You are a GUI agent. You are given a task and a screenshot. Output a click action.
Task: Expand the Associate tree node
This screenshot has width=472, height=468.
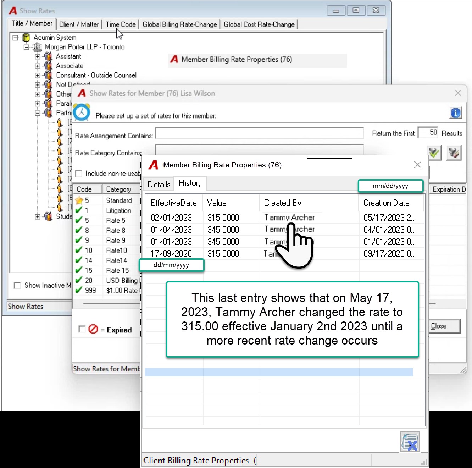point(38,66)
